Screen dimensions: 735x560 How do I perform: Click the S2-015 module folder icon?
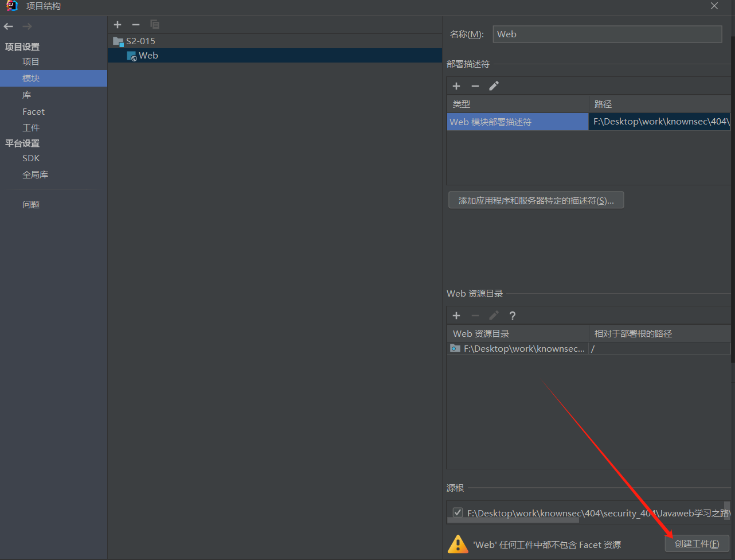(x=118, y=41)
